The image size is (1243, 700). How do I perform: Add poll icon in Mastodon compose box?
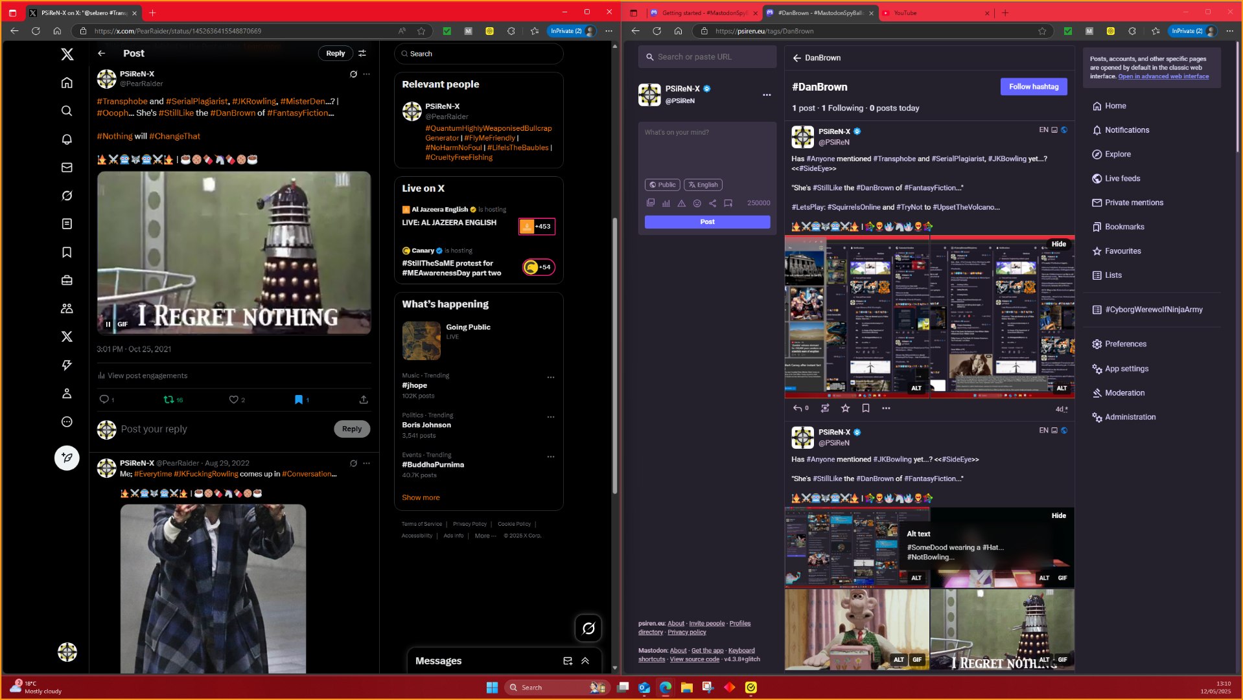[x=666, y=203]
